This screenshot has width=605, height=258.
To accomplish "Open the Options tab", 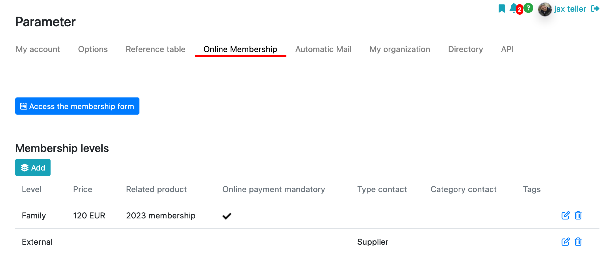I will pos(93,49).
